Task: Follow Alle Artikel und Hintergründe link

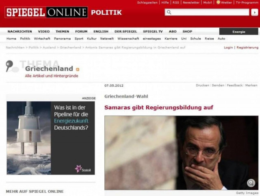Action: point(52,76)
